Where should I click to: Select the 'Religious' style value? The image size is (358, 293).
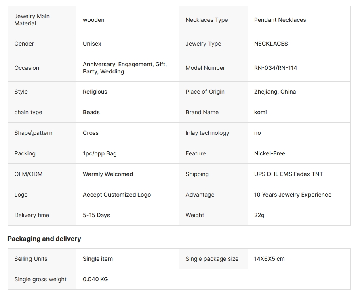tap(95, 92)
